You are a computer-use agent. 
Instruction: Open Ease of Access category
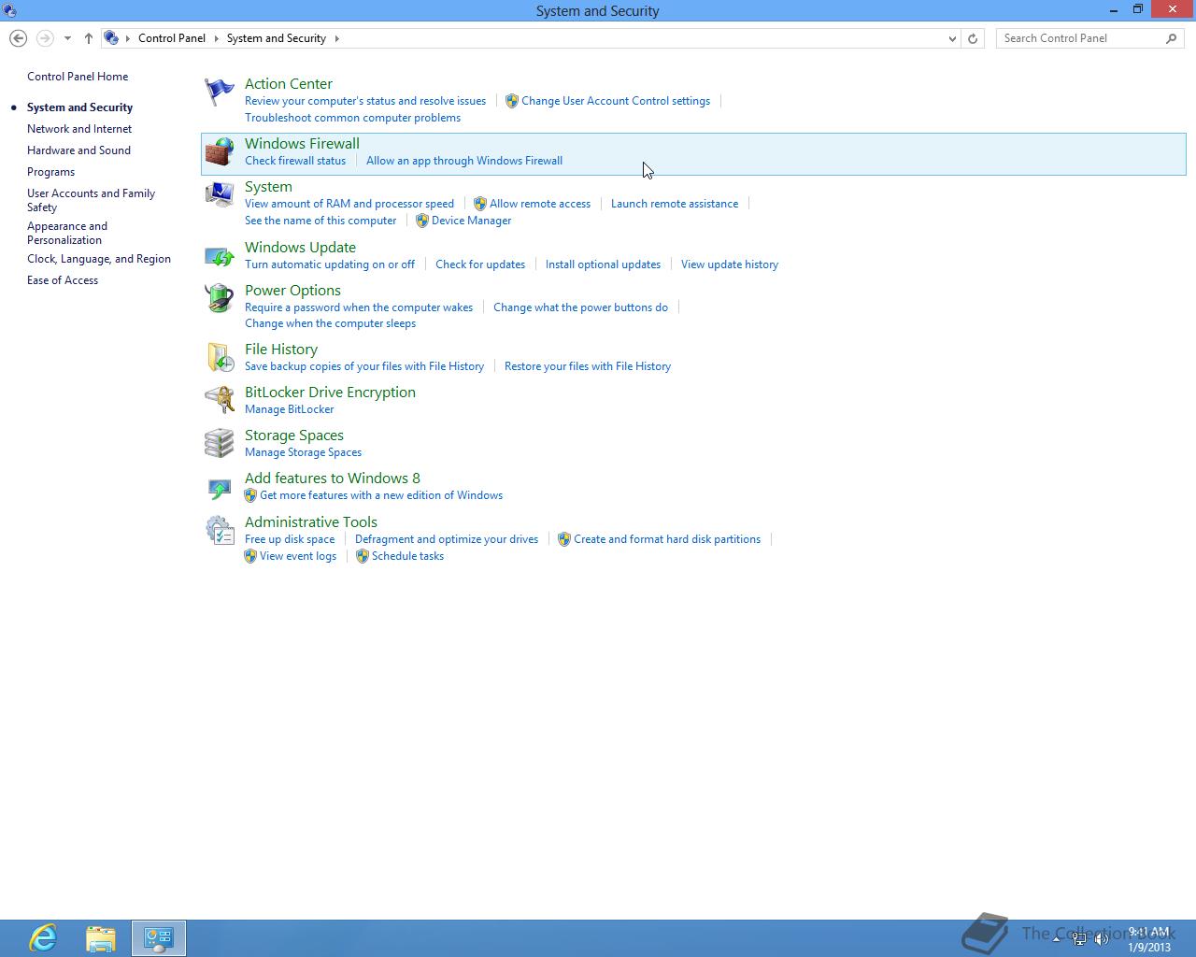click(x=63, y=280)
